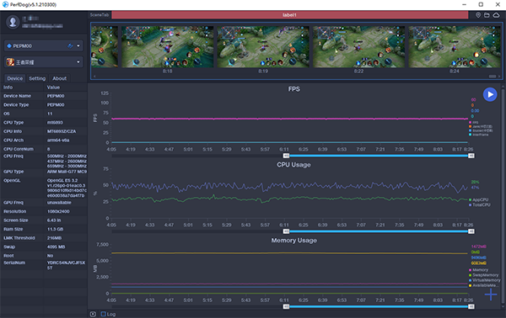Toggle the Stutter legend series in FPS chart

481,130
